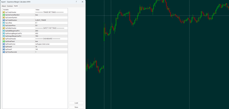Select the InpSafeMarginUsePct variable name
Image resolution: width=229 pixels, height=109 pixels.
(x=12, y=31)
